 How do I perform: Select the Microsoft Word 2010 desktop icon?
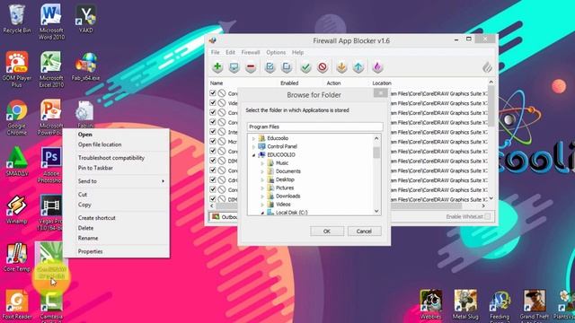coord(51,22)
